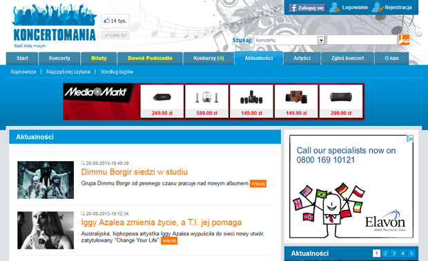
Task: Expand the koncertu search type dropdown
Action: [x=321, y=40]
